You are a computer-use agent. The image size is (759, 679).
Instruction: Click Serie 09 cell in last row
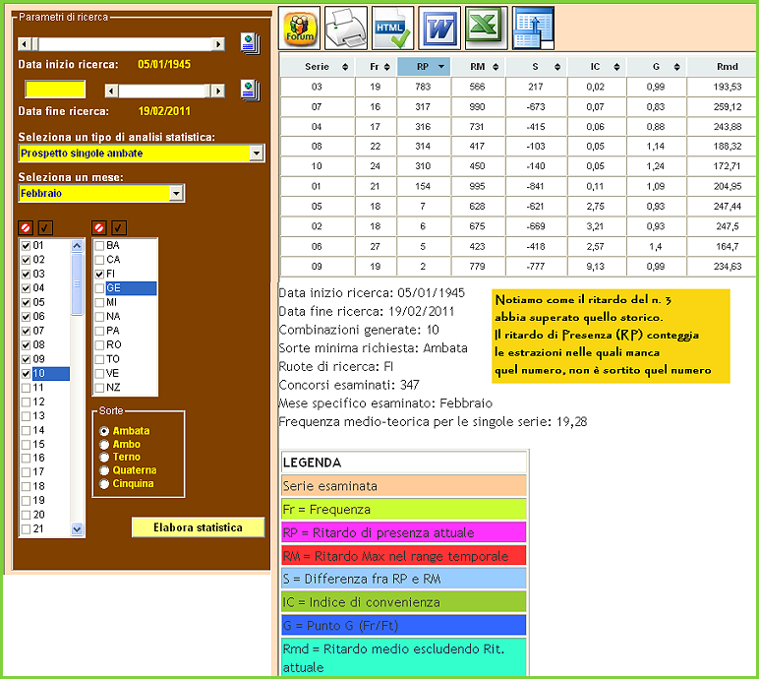[x=317, y=267]
